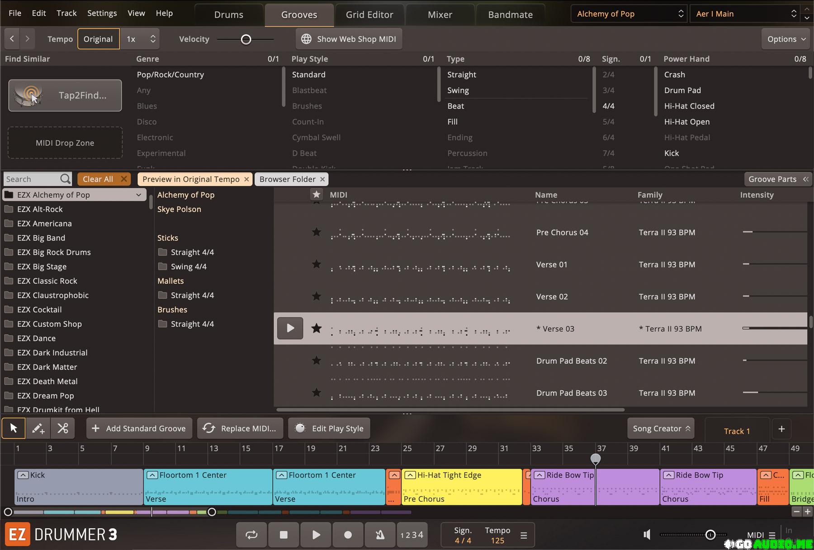The image size is (814, 550).
Task: Select the pencil draw tool
Action: point(38,428)
